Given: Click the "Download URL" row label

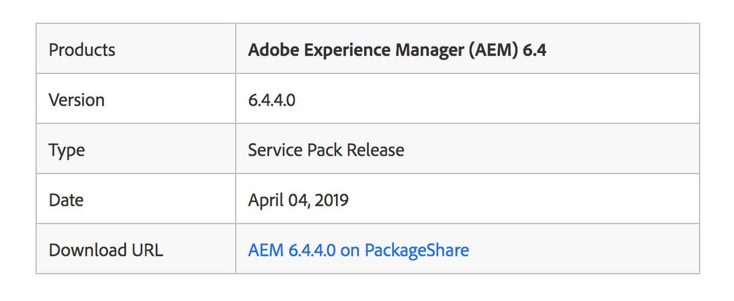Looking at the screenshot, I should pos(106,250).
